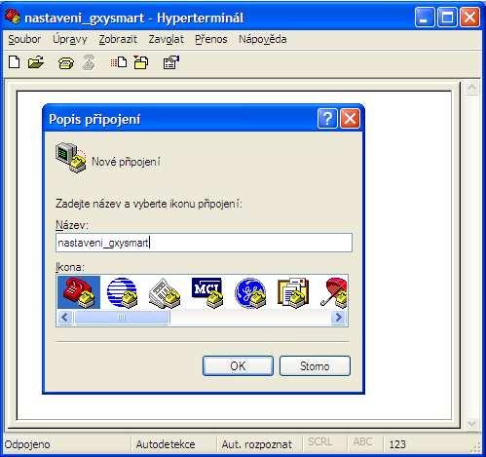The image size is (486, 457).
Task: Open the Nápověda menu
Action: point(263,39)
